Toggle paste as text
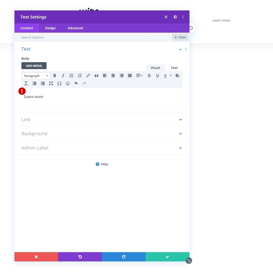The image size is (273, 274). (177, 76)
